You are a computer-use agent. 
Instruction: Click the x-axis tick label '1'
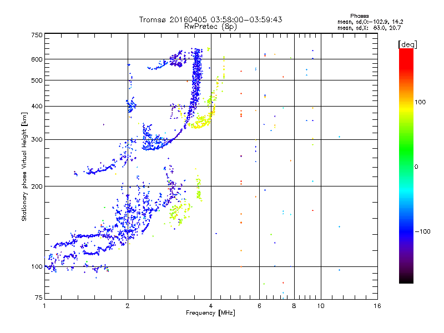[44, 306]
